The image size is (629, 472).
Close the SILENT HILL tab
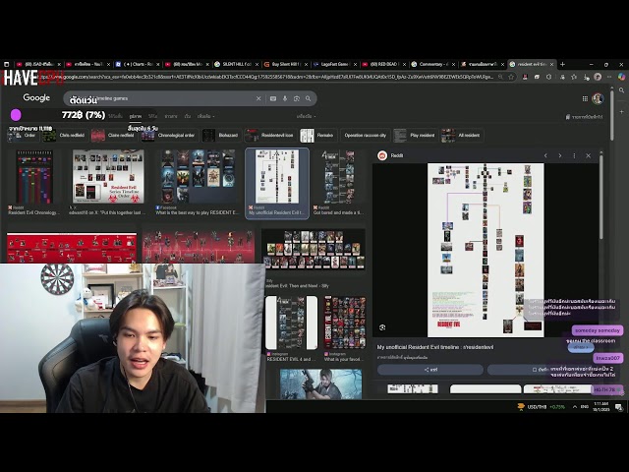(257, 64)
